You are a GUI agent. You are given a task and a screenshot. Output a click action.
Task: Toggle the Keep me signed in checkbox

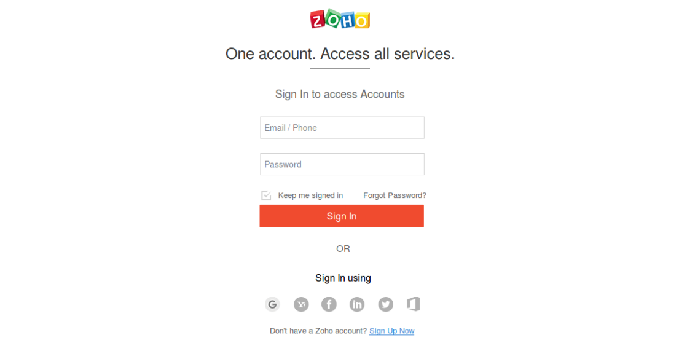(x=266, y=195)
